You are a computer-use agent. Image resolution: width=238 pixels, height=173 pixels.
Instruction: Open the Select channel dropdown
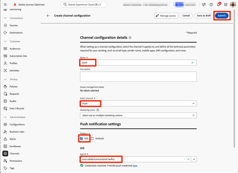(138, 103)
